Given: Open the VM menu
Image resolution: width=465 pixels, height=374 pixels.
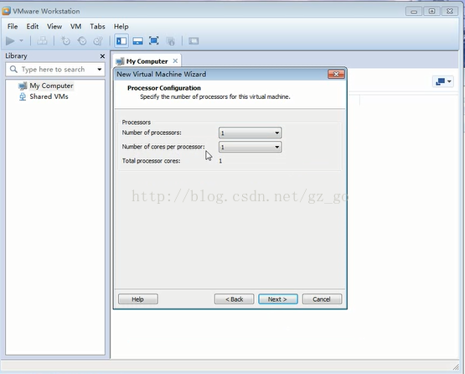Looking at the screenshot, I should [x=75, y=27].
